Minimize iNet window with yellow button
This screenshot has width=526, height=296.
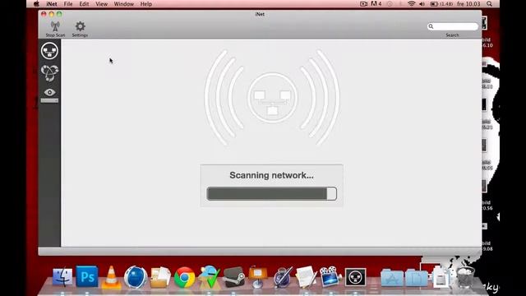[x=51, y=14]
